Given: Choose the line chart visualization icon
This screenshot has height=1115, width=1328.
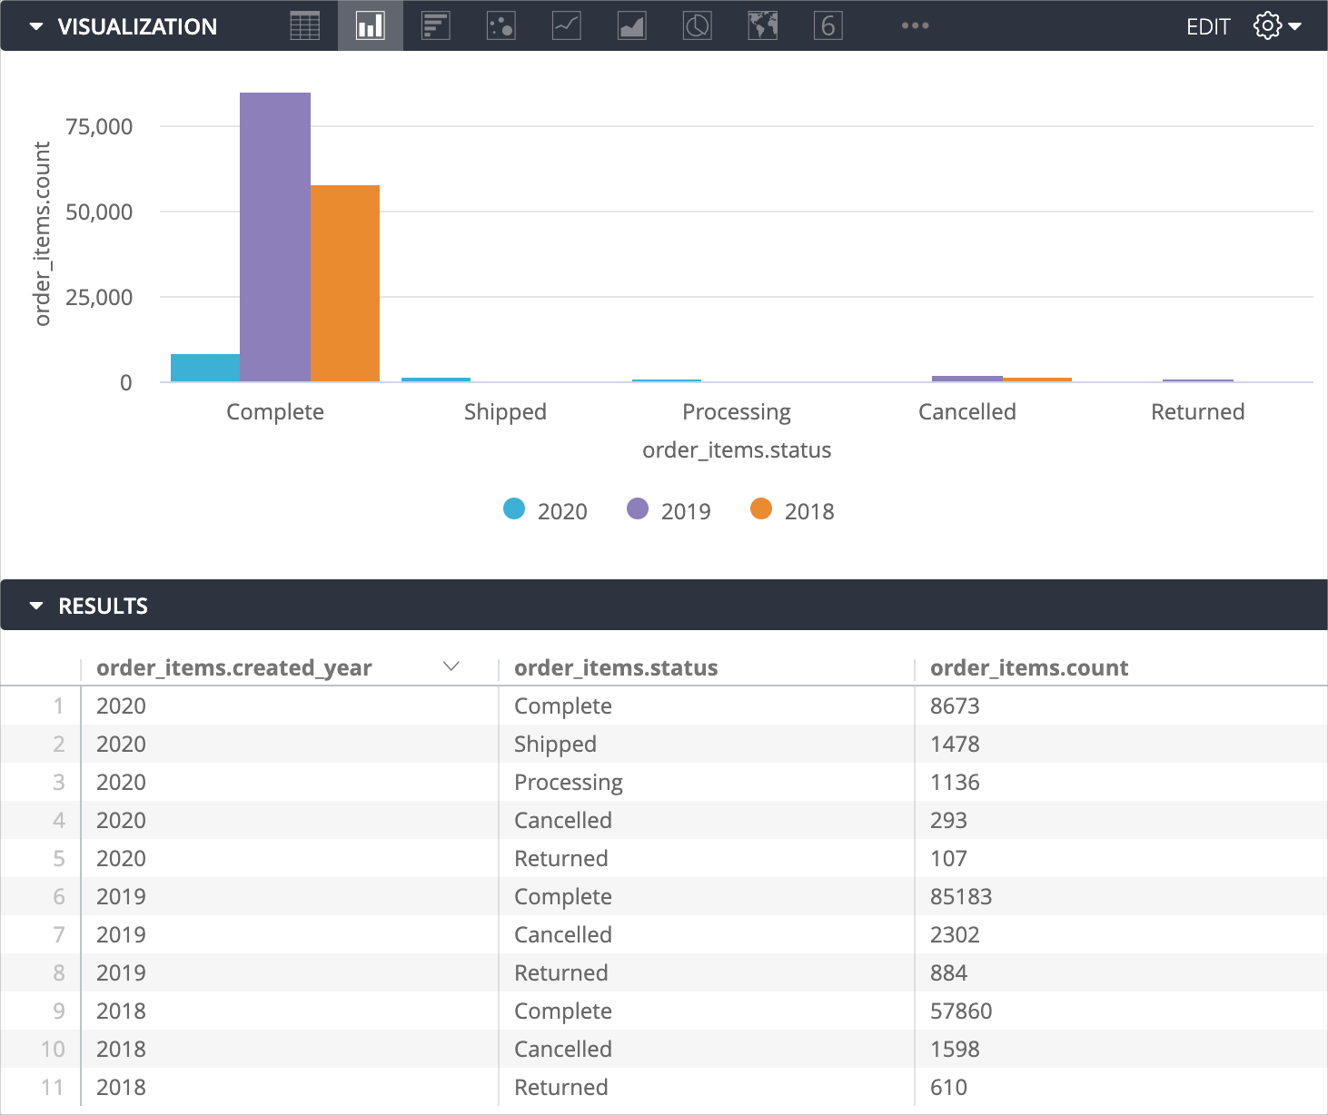Looking at the screenshot, I should point(567,25).
